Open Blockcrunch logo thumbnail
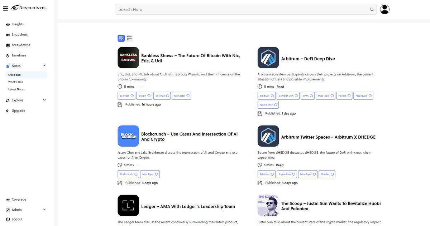The width and height of the screenshot is (430, 226). coord(128,136)
